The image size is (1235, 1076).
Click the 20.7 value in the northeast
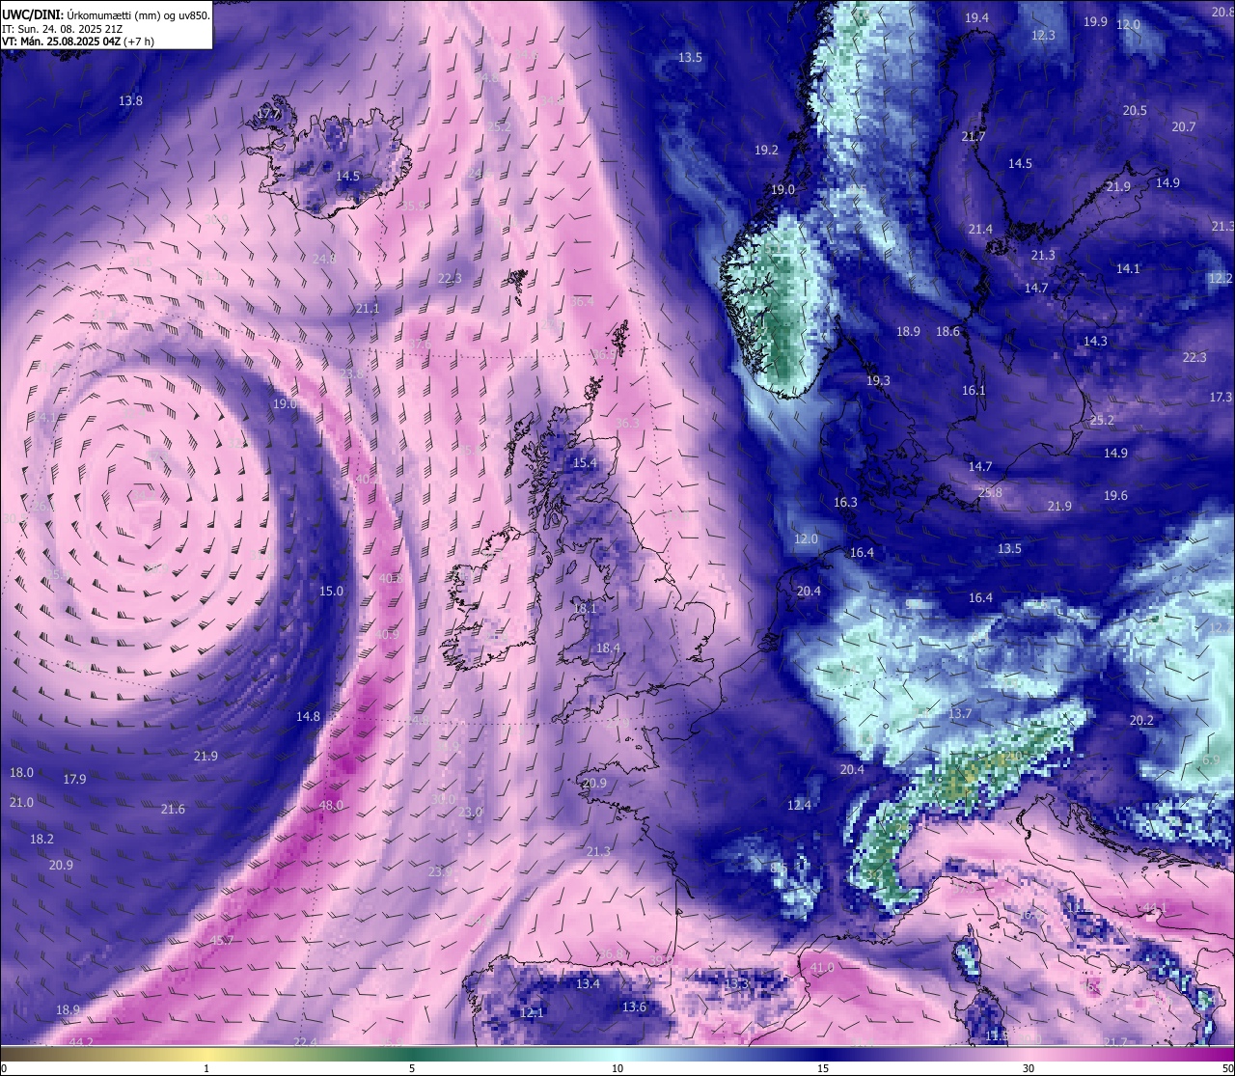click(1183, 126)
